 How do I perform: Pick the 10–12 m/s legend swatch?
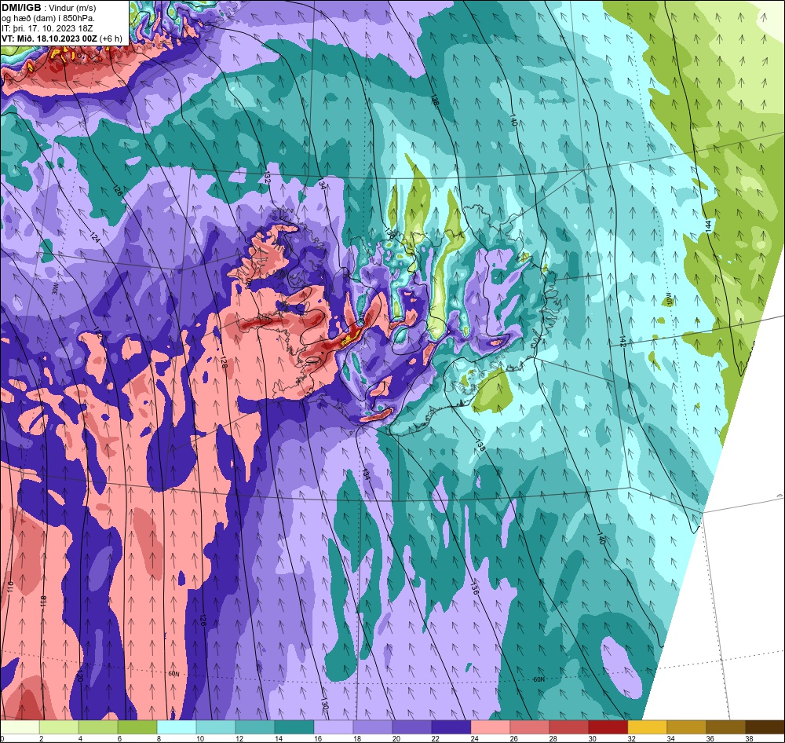click(x=216, y=727)
